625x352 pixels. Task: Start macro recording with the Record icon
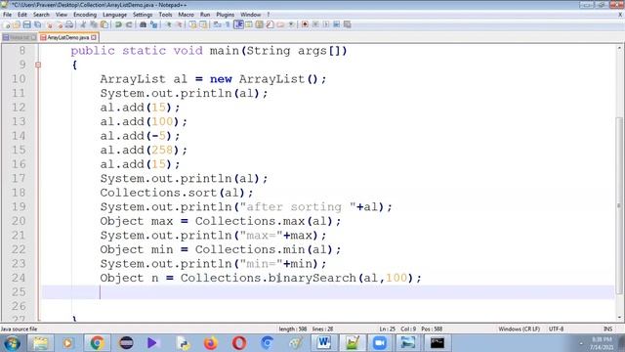coord(305,24)
